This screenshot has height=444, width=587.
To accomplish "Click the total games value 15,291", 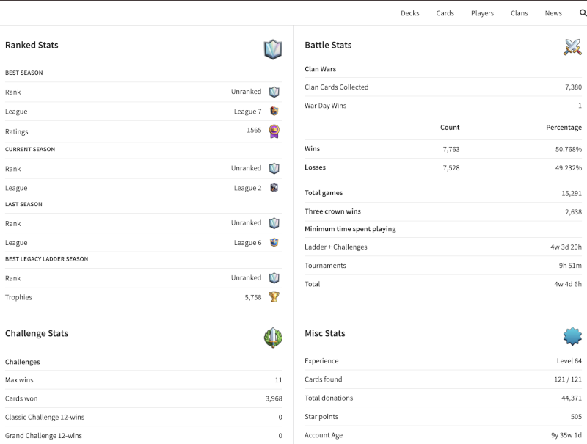I will [x=572, y=194].
